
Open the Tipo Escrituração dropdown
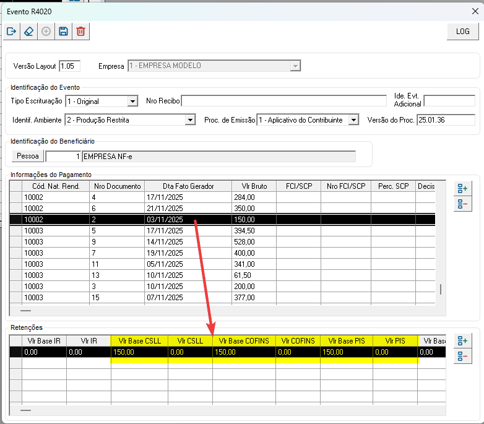(x=132, y=102)
